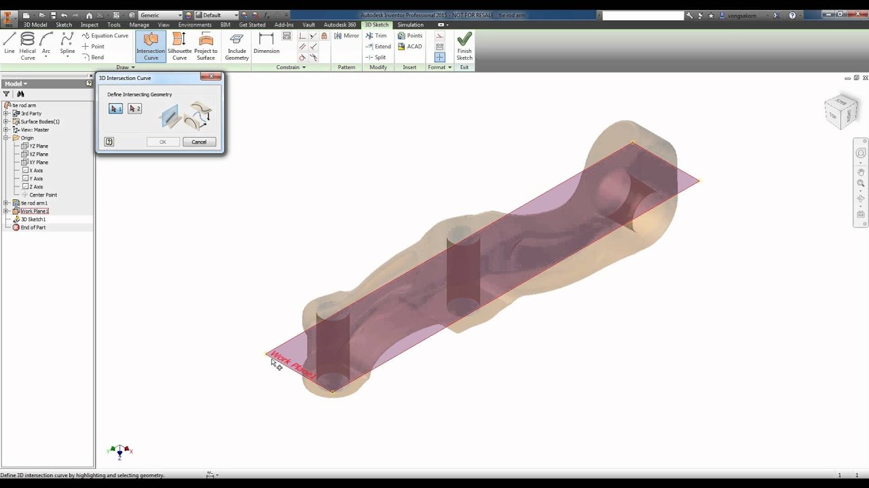Image resolution: width=869 pixels, height=488 pixels.
Task: Switch to the 3D Model tab
Action: (35, 25)
